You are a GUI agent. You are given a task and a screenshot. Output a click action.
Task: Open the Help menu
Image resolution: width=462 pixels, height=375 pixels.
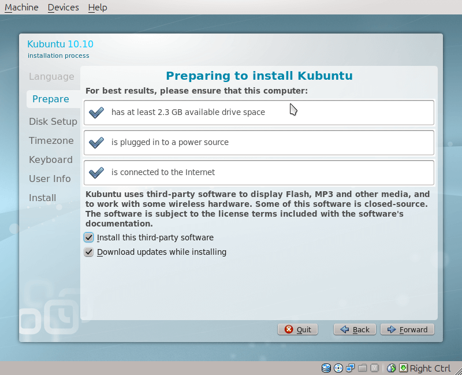coord(98,8)
